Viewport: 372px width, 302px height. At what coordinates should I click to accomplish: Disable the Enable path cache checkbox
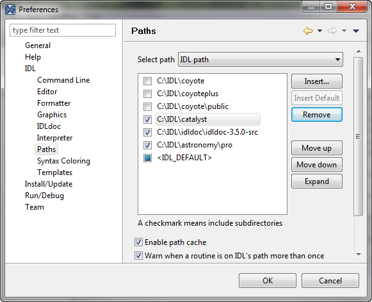coord(138,242)
